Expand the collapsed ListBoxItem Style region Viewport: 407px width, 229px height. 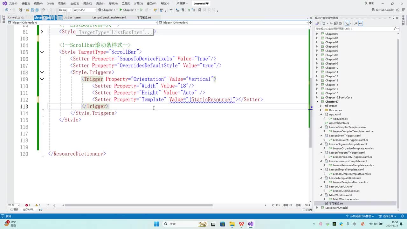coord(42,32)
